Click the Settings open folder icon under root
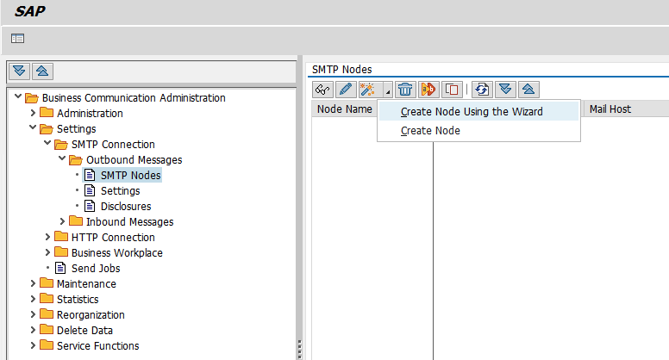This screenshot has height=360, width=669. point(47,128)
